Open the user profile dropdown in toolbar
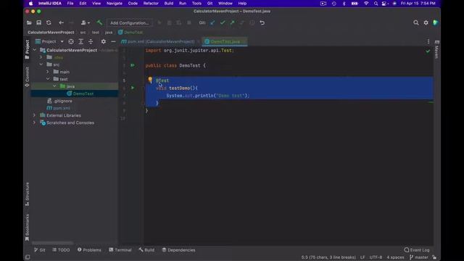Image resolution: width=464 pixels, height=261 pixels. coord(86,22)
